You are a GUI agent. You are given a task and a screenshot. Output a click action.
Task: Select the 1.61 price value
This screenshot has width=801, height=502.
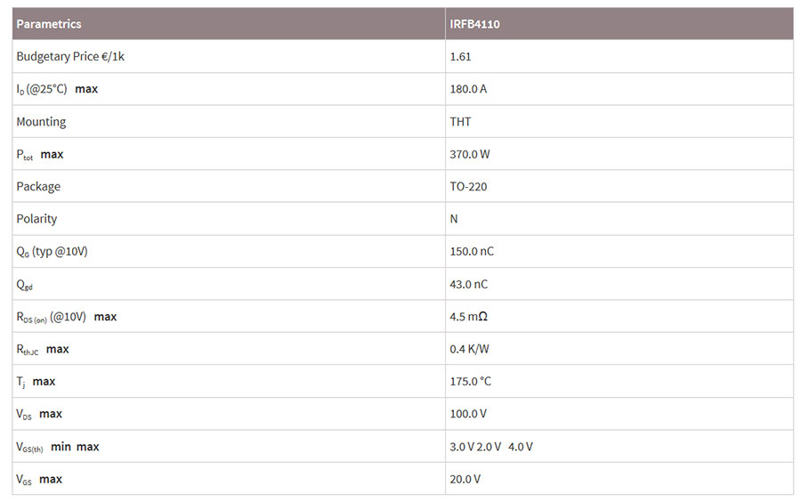[x=460, y=57]
